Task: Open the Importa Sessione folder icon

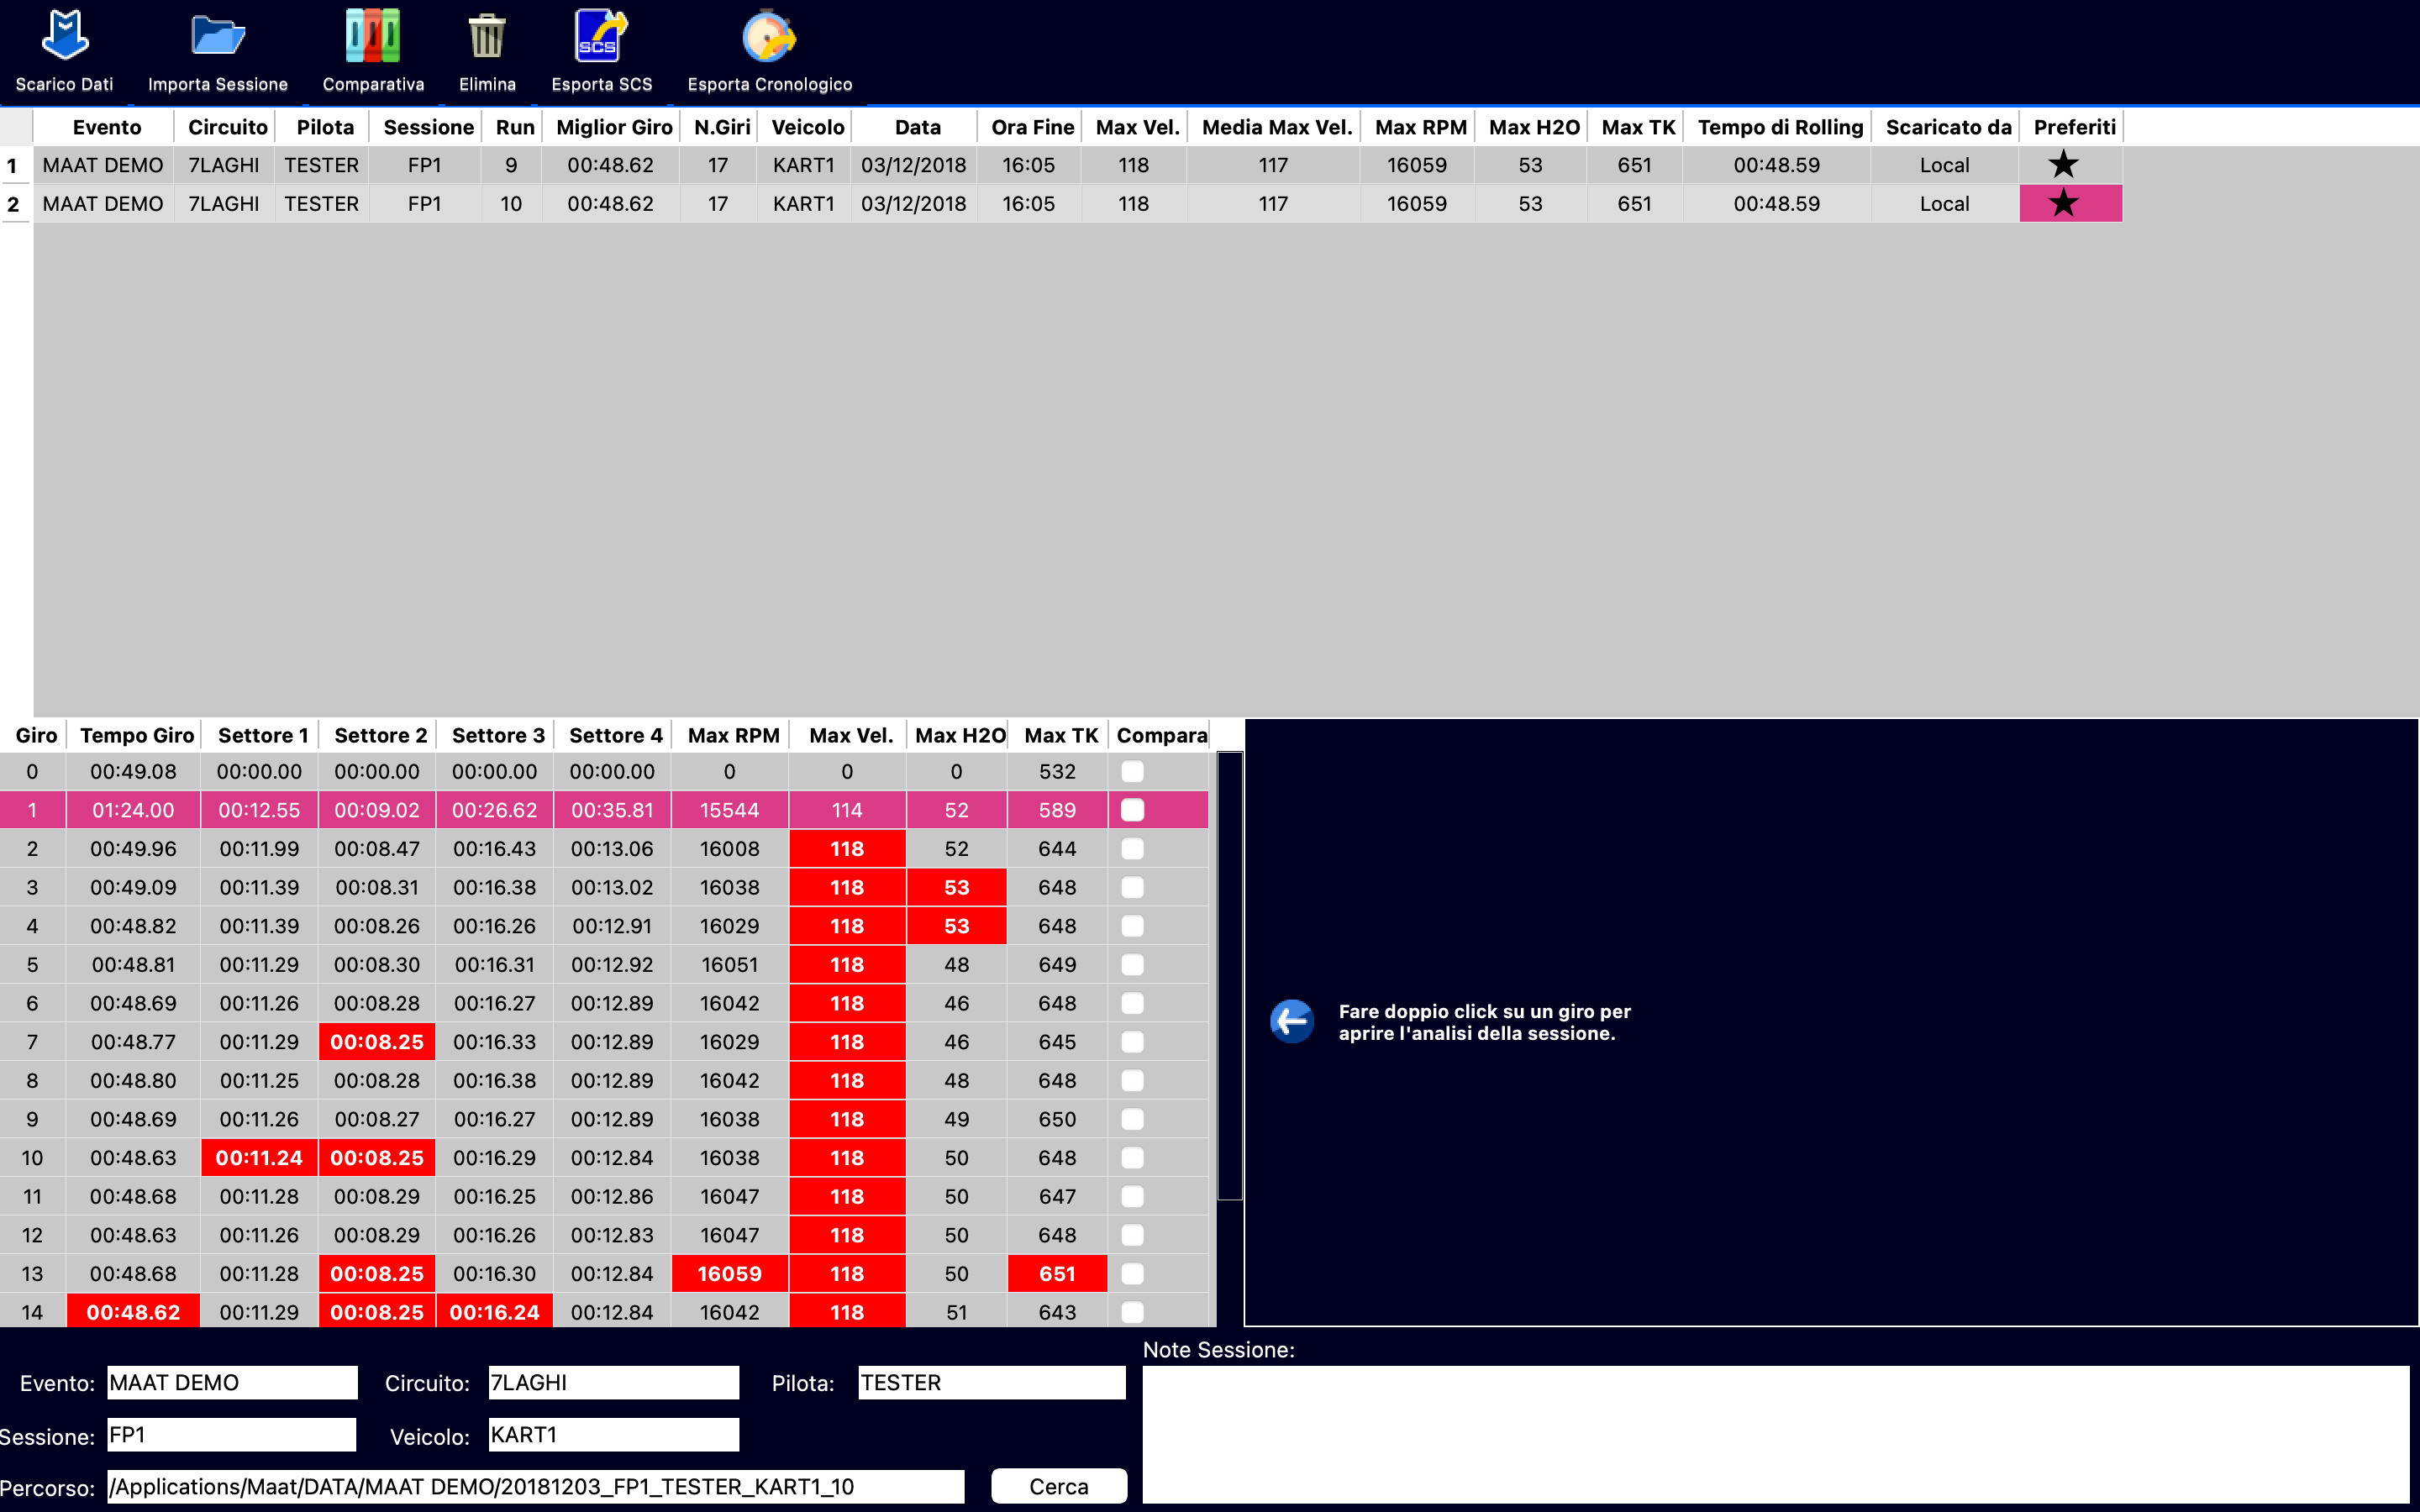Action: pos(217,37)
